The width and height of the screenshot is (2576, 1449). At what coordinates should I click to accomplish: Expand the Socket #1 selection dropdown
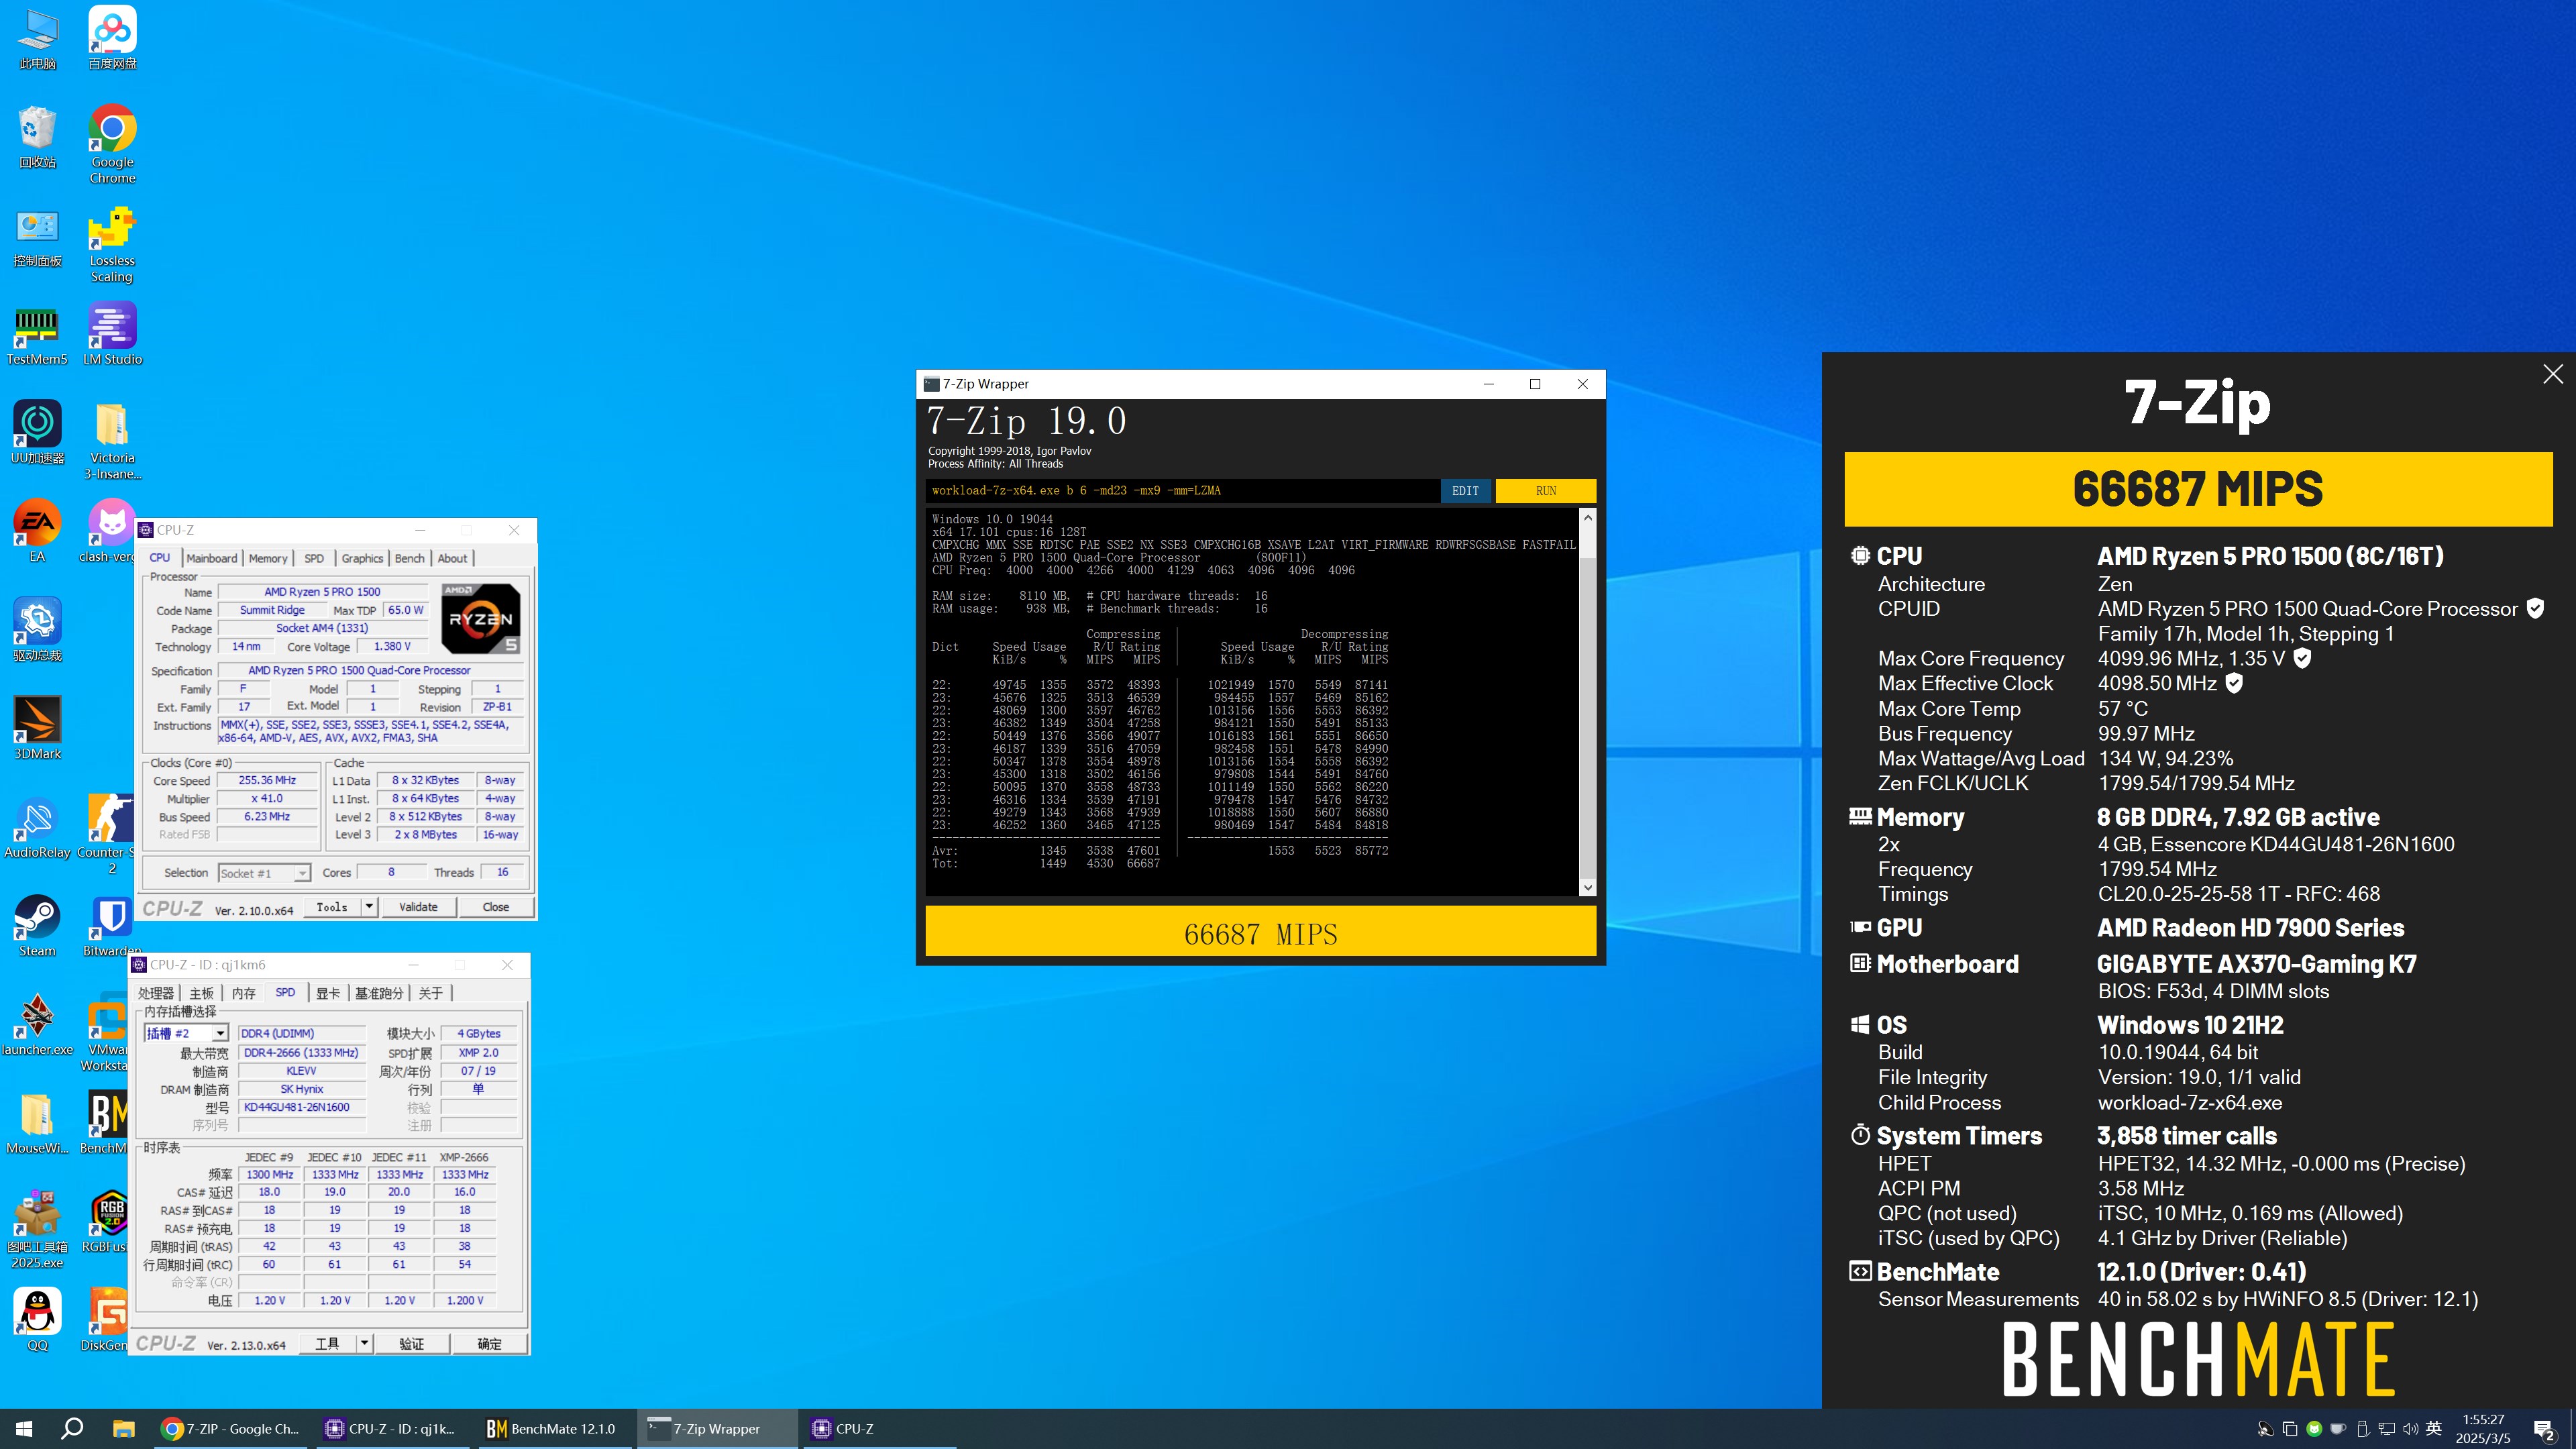point(301,874)
